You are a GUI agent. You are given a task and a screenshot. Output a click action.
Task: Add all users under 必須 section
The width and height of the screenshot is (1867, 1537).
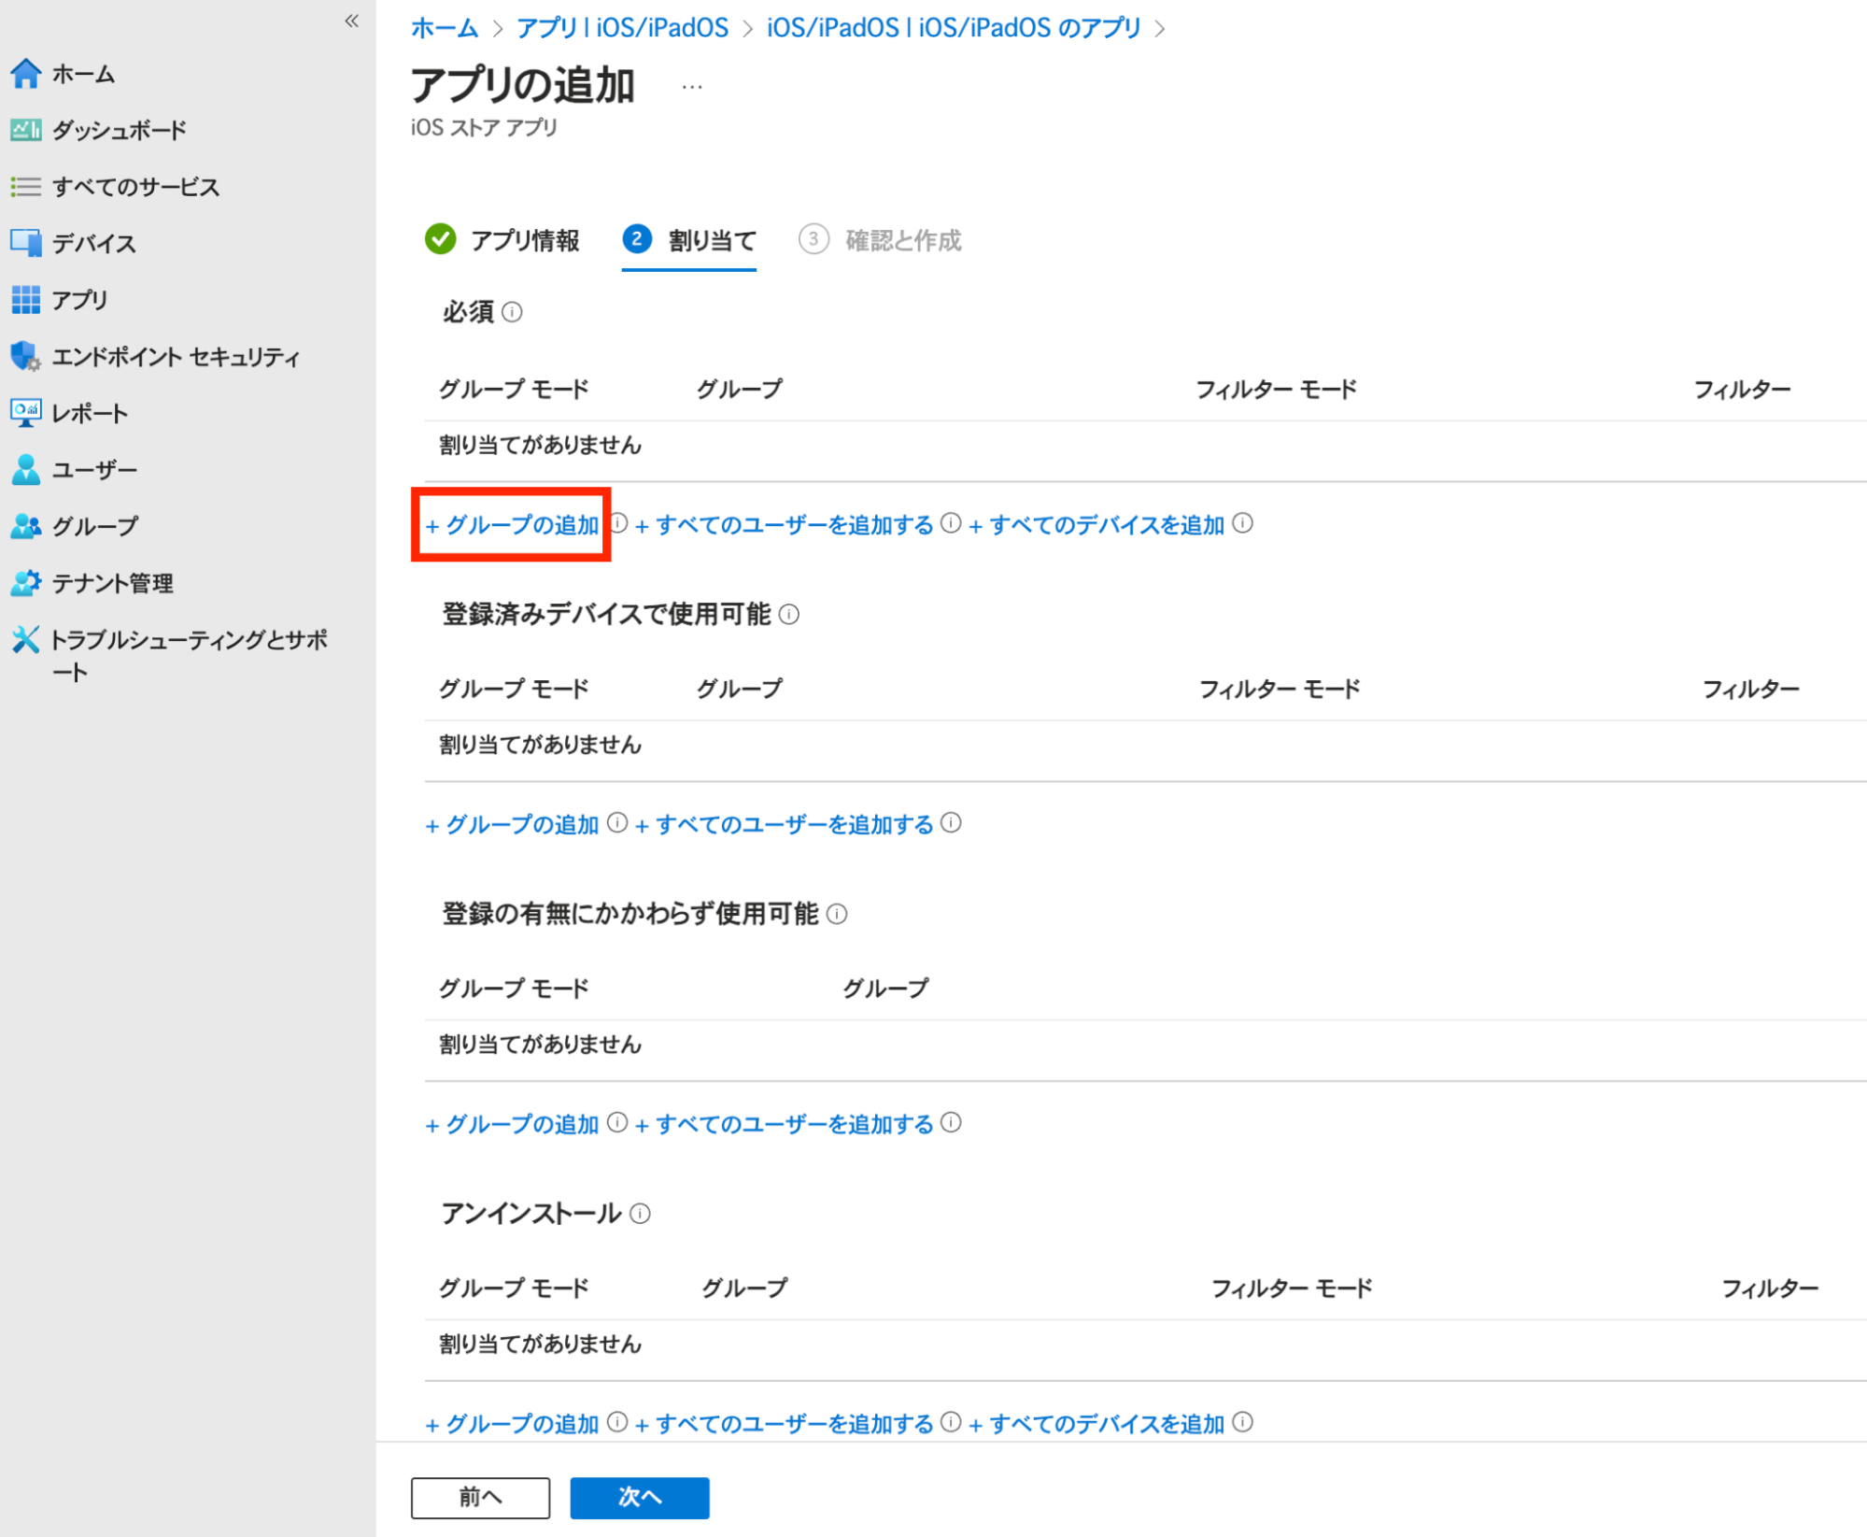pyautogui.click(x=785, y=525)
